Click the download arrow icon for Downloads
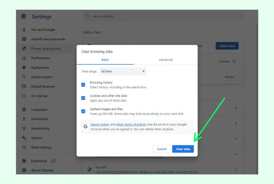 pyautogui.click(x=24, y=119)
